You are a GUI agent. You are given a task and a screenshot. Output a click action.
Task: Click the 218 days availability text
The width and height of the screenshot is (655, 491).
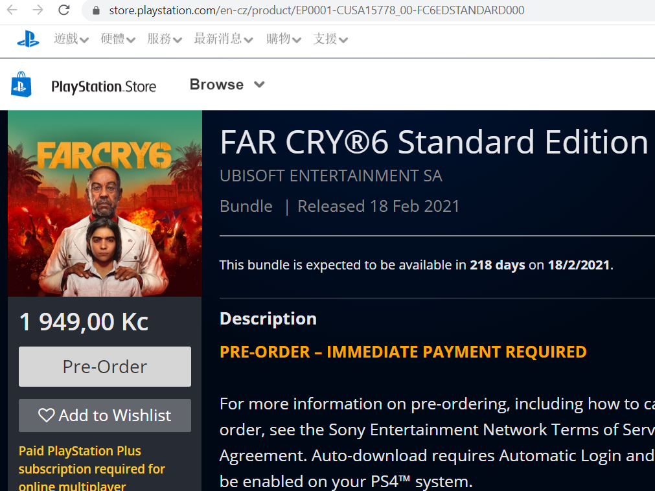498,265
